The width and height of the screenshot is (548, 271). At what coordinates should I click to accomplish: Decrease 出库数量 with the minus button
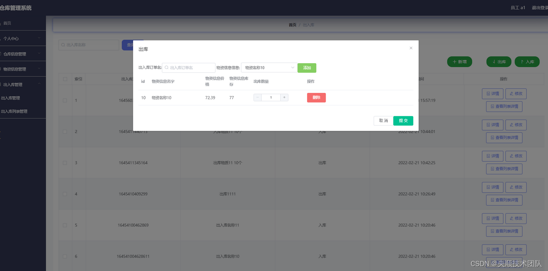[x=258, y=97]
